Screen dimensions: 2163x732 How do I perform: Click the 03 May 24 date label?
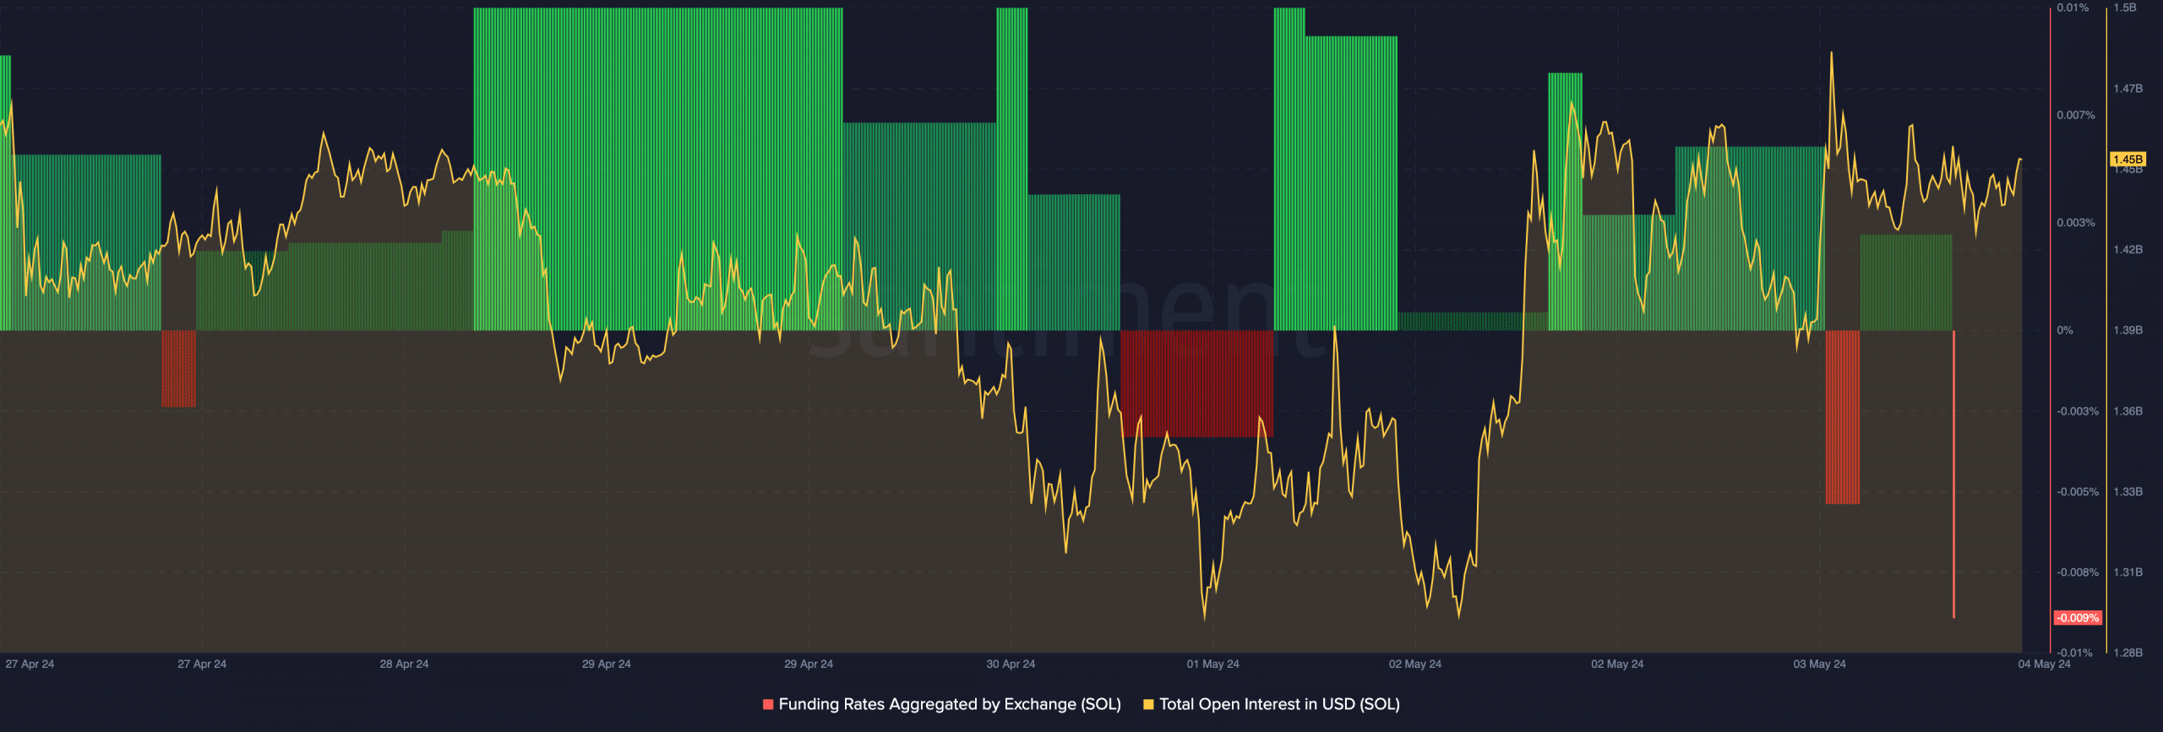coord(1819,664)
